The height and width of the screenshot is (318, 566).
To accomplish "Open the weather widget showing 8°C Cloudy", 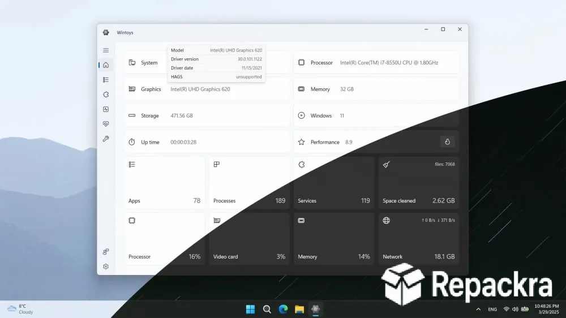I will point(20,309).
